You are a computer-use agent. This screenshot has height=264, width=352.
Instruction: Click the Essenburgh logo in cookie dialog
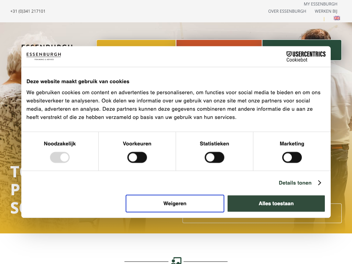44,56
